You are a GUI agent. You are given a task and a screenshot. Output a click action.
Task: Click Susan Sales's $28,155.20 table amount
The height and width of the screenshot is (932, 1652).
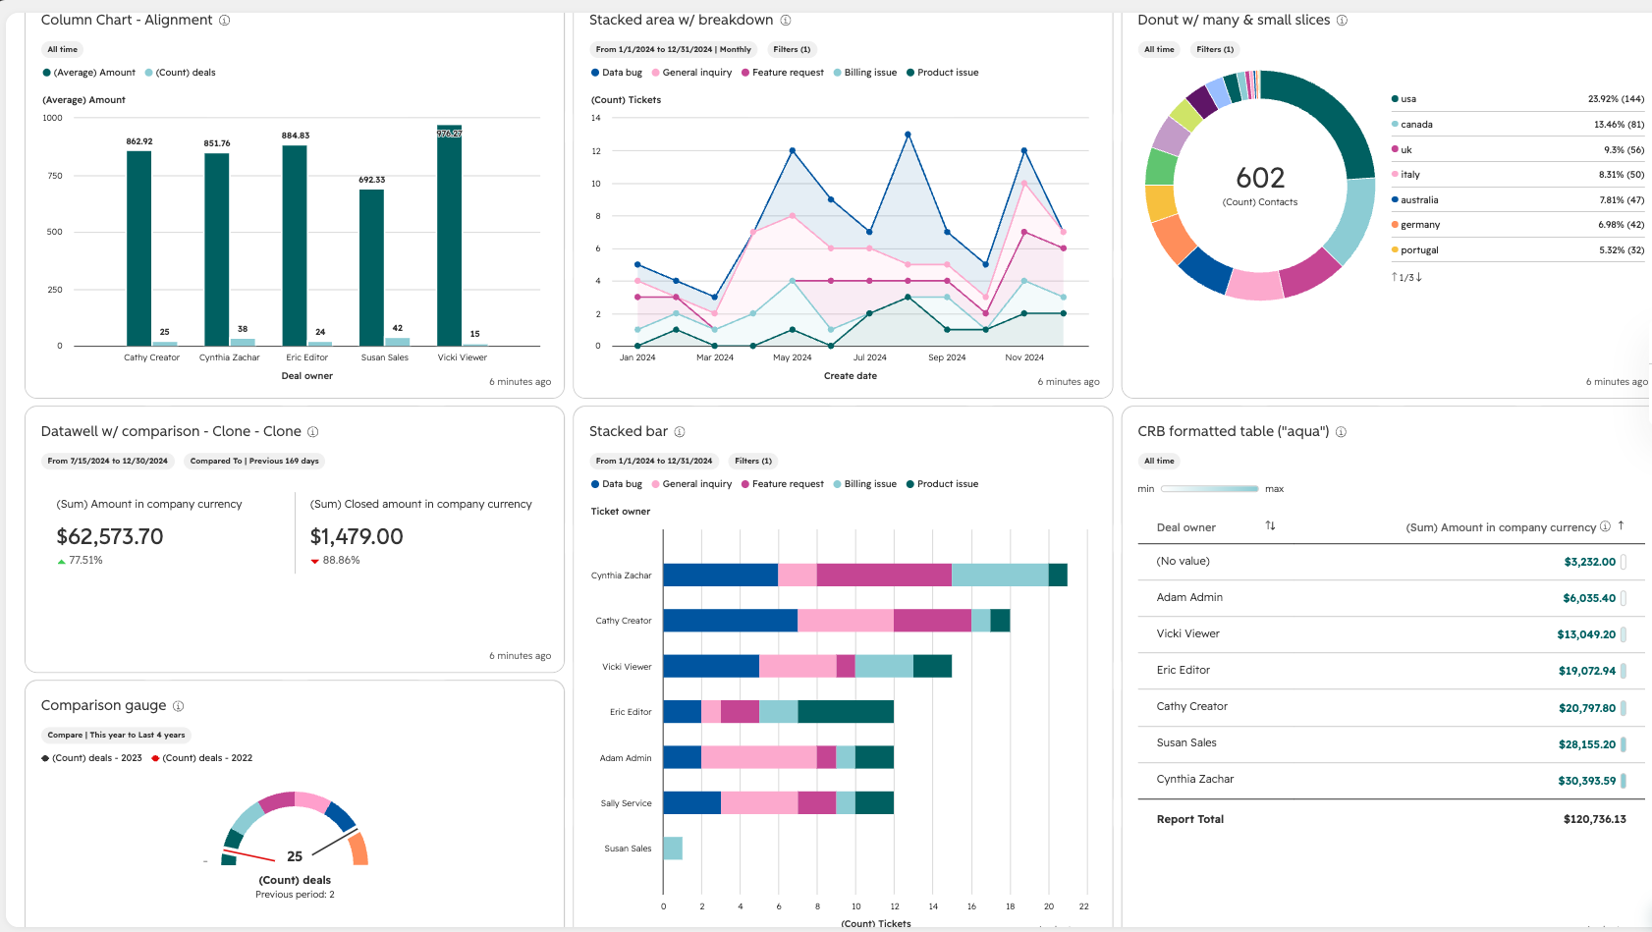point(1586,744)
